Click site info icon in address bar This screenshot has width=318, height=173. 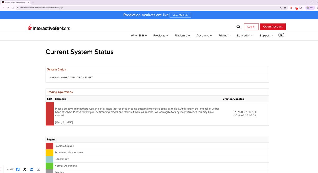coord(18,8)
